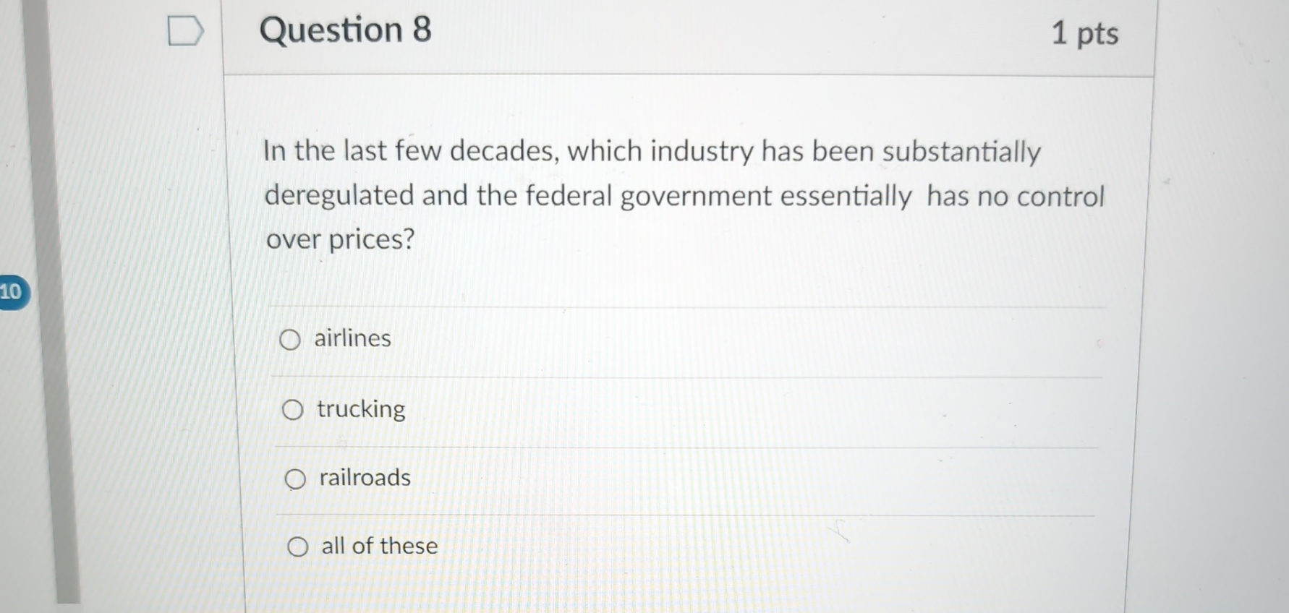Choose the trucking answer option

[293, 410]
